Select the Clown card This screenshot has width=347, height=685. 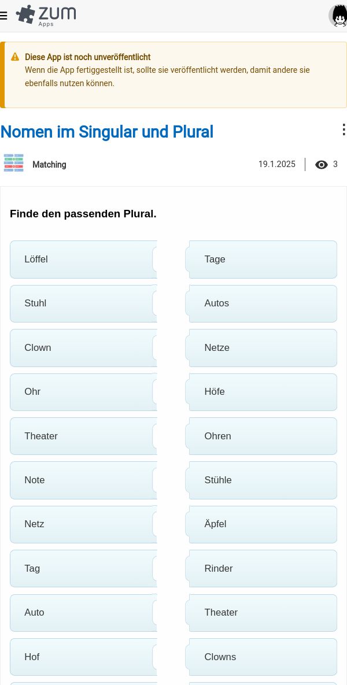tap(83, 348)
